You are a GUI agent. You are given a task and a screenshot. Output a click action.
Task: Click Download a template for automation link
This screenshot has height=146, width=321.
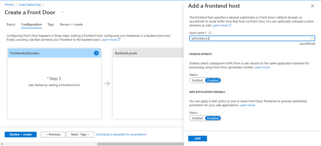tap(121, 134)
